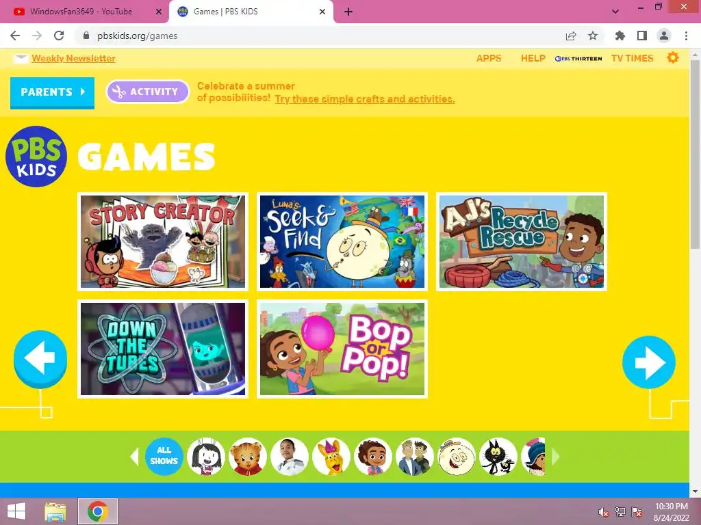
Task: Select the ALL SHOWS circle
Action: click(x=164, y=456)
